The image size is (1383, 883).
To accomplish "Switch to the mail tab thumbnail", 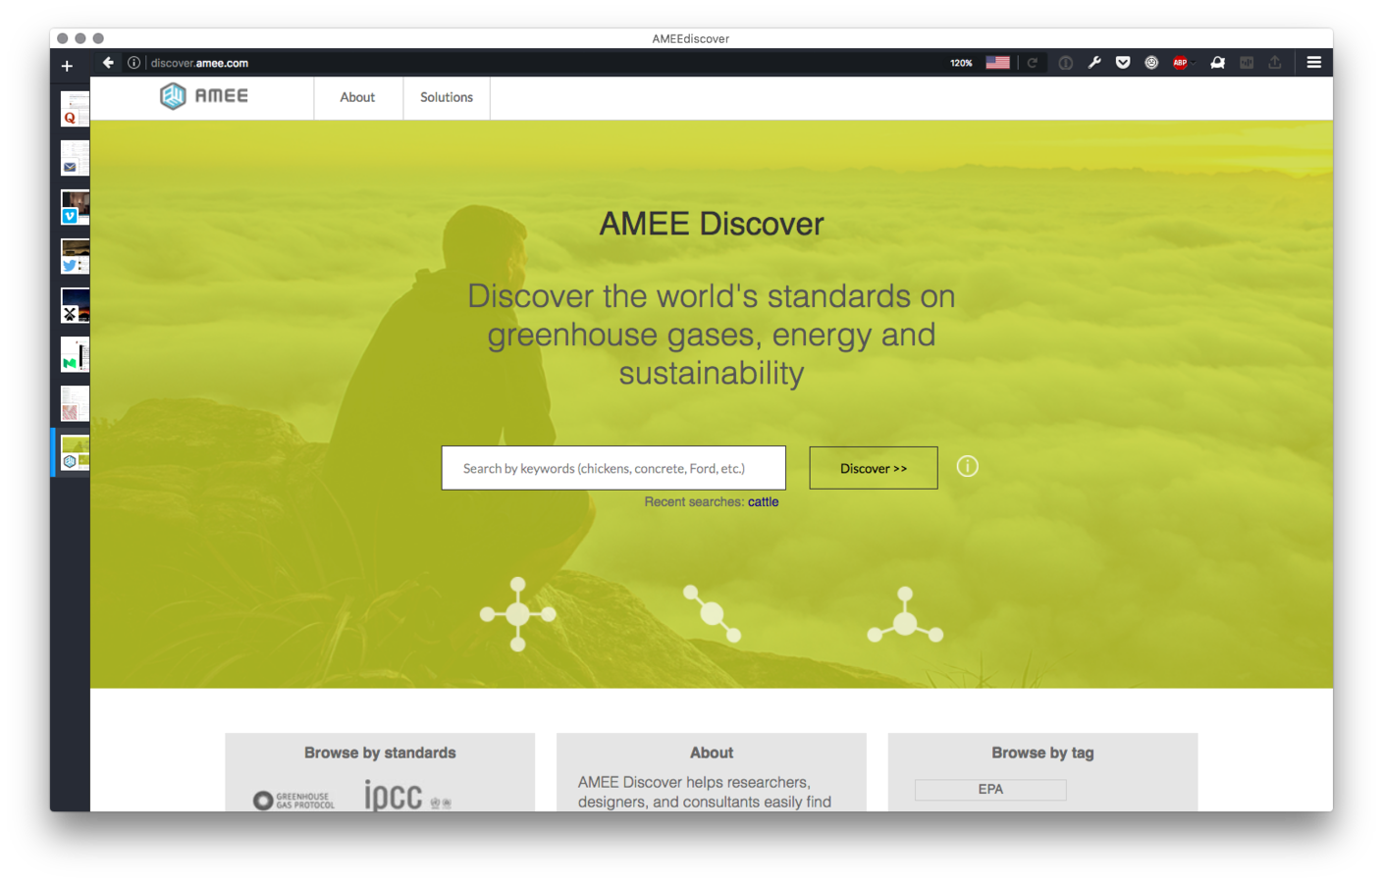I will tap(75, 158).
